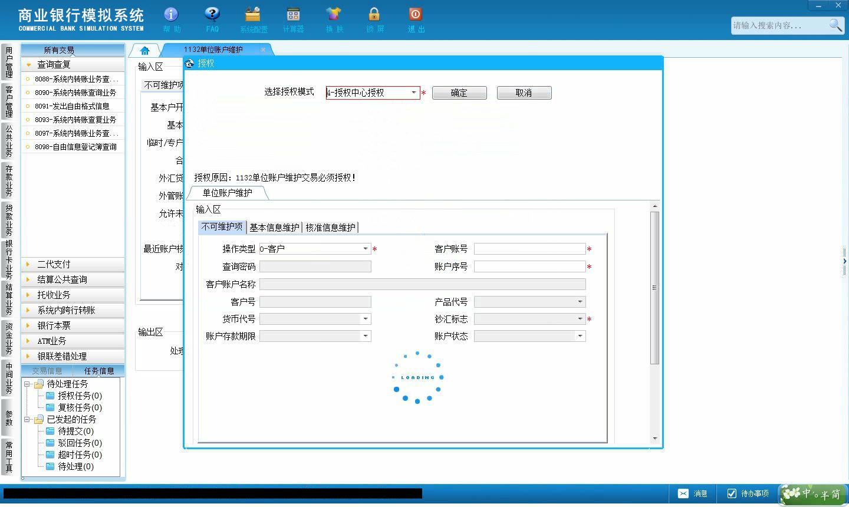This screenshot has width=849, height=507.
Task: Click the 客户账号 input field
Action: (529, 249)
